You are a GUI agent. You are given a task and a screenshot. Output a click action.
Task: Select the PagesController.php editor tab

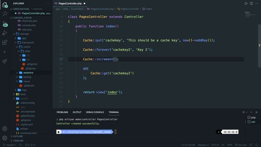[70, 4]
